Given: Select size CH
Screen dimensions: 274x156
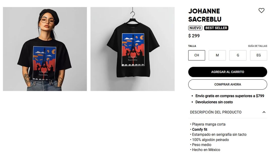Looking at the screenshot, I should tap(197, 55).
